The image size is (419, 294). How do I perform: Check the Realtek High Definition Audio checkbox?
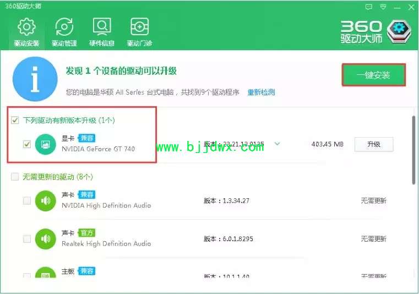tap(27, 239)
